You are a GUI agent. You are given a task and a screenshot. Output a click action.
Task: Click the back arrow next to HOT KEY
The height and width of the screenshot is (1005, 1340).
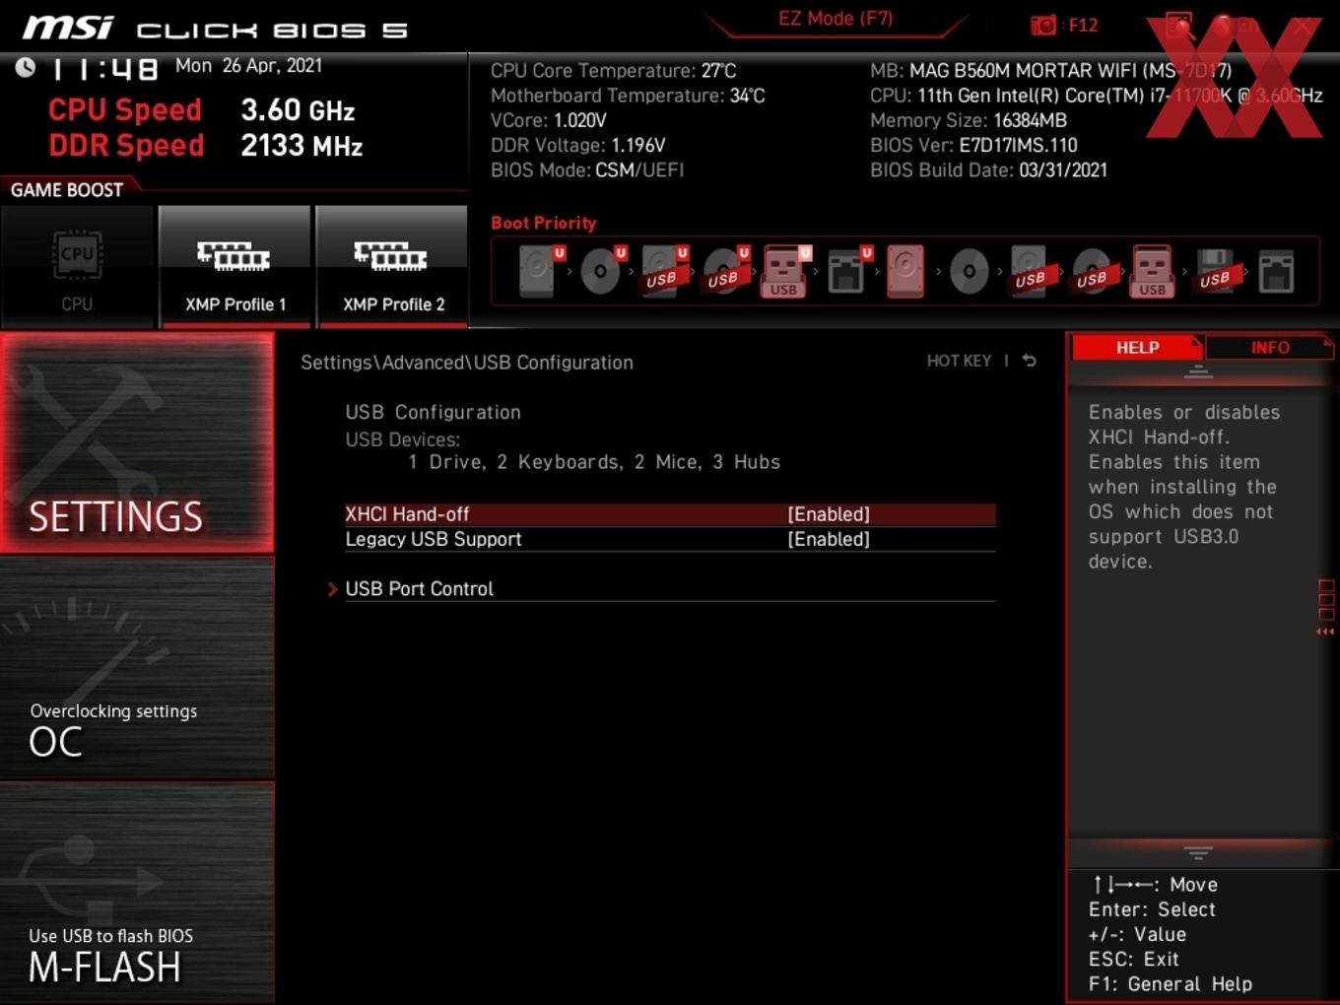[1030, 361]
